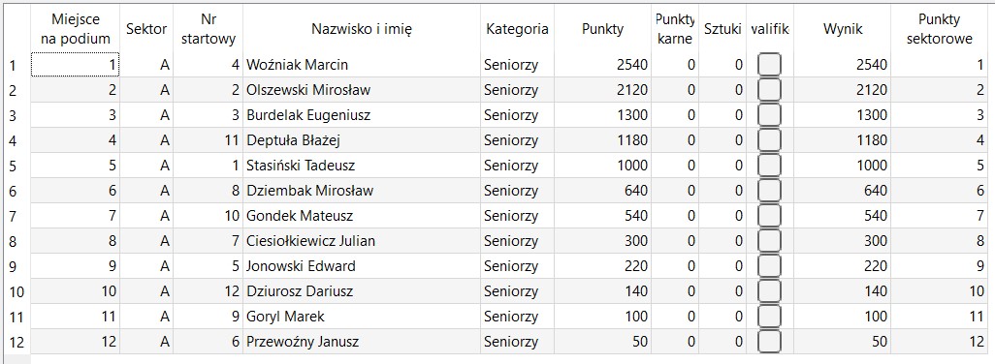
Task: Select row header number 5
Action: (x=16, y=166)
